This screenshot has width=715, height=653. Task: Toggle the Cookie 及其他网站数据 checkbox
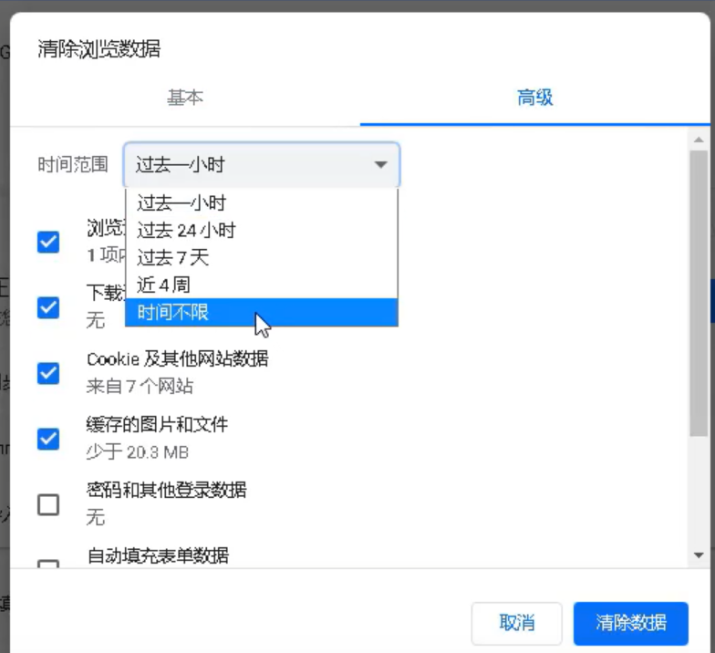48,373
